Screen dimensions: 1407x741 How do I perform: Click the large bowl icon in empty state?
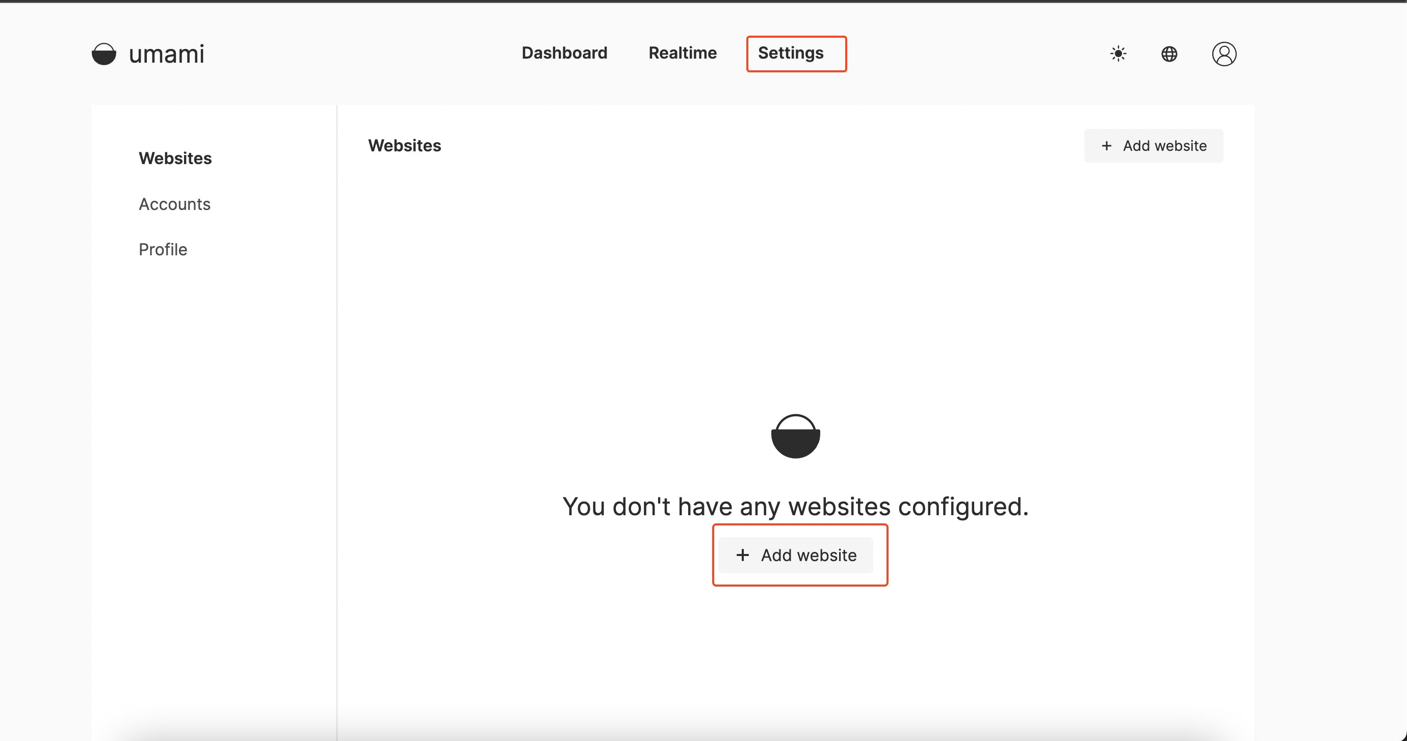click(x=795, y=436)
